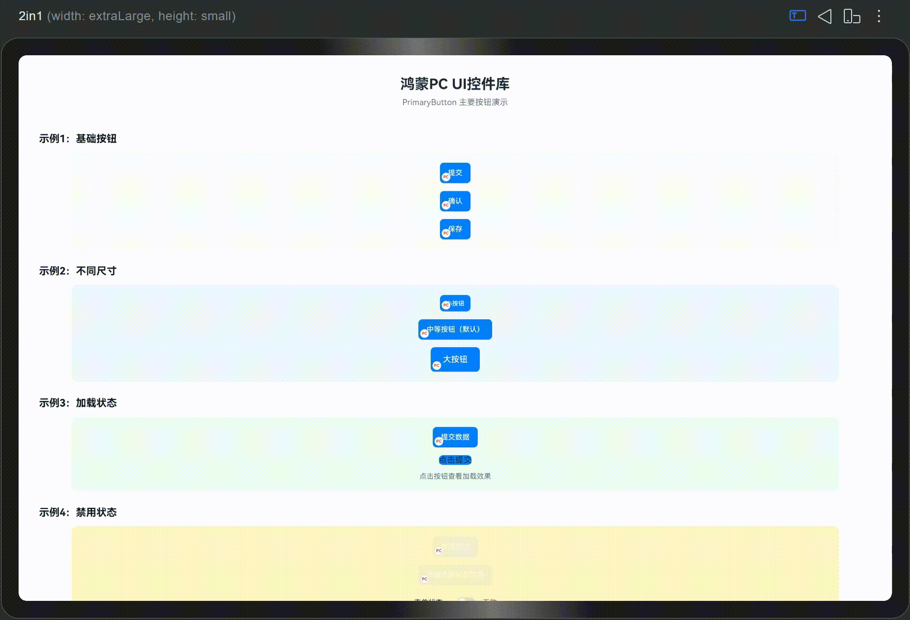910x620 pixels.
Task: Click the 示例4：禁用状态 heading
Action: [78, 512]
